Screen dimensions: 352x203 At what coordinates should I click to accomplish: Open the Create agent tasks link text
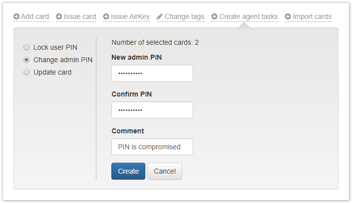tap(248, 16)
